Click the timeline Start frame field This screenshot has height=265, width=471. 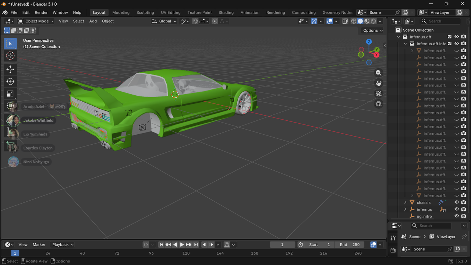click(320, 245)
